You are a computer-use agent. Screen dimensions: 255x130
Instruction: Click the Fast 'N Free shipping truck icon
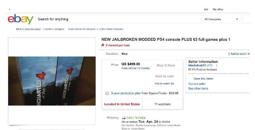124,118
